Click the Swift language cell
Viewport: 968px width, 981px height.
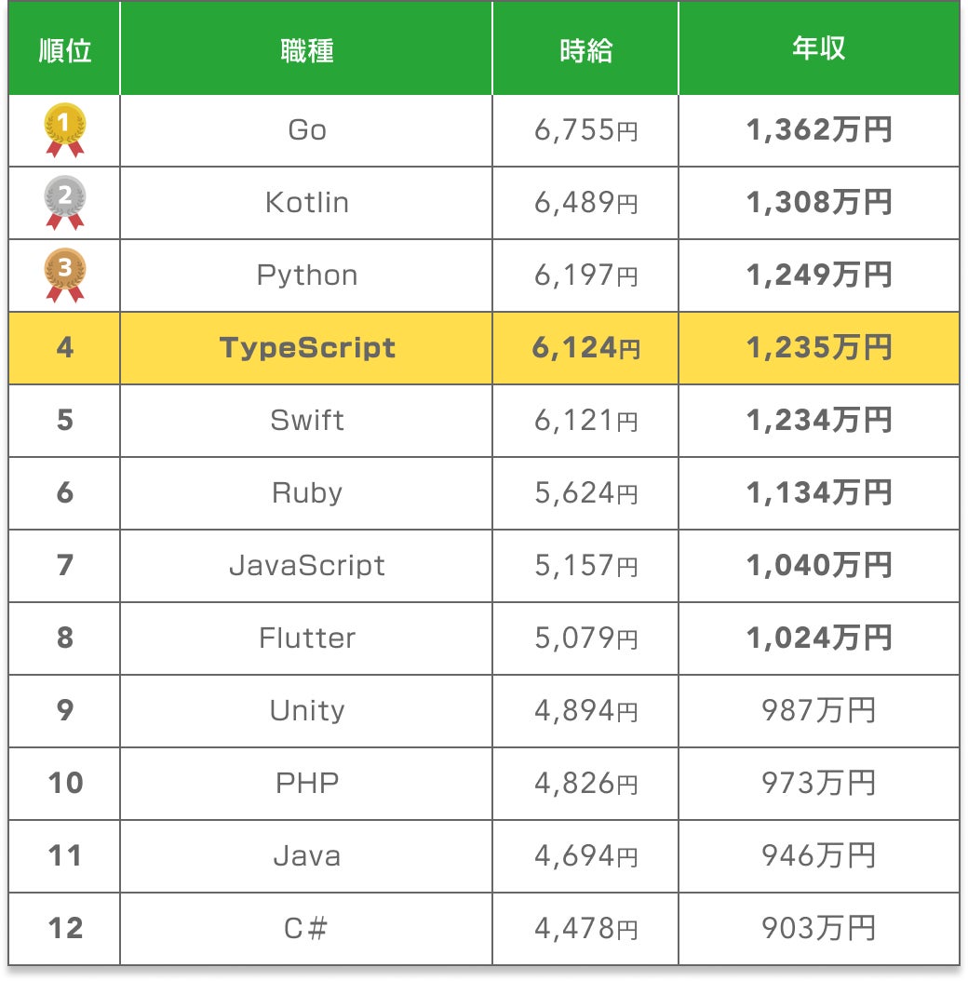tap(306, 421)
